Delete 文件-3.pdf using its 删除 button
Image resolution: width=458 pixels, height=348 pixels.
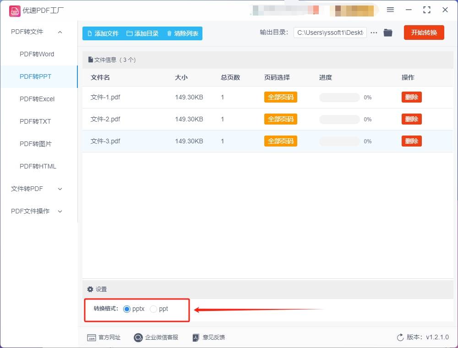click(x=411, y=141)
